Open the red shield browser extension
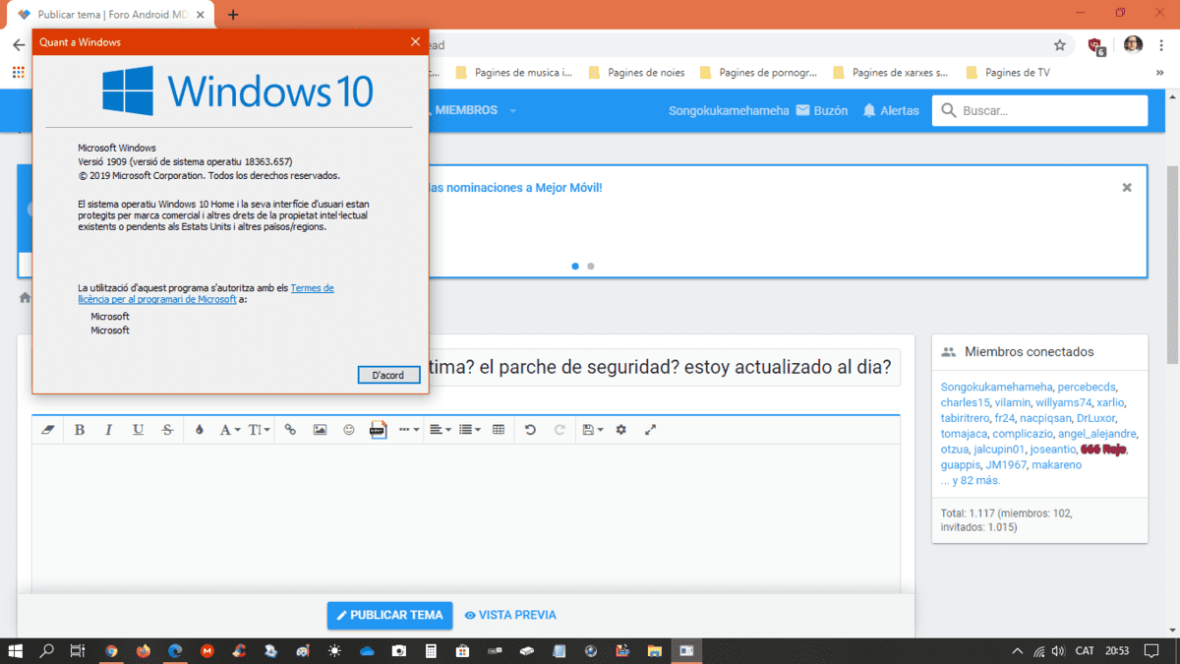Image resolution: width=1180 pixels, height=664 pixels. pyautogui.click(x=1095, y=45)
